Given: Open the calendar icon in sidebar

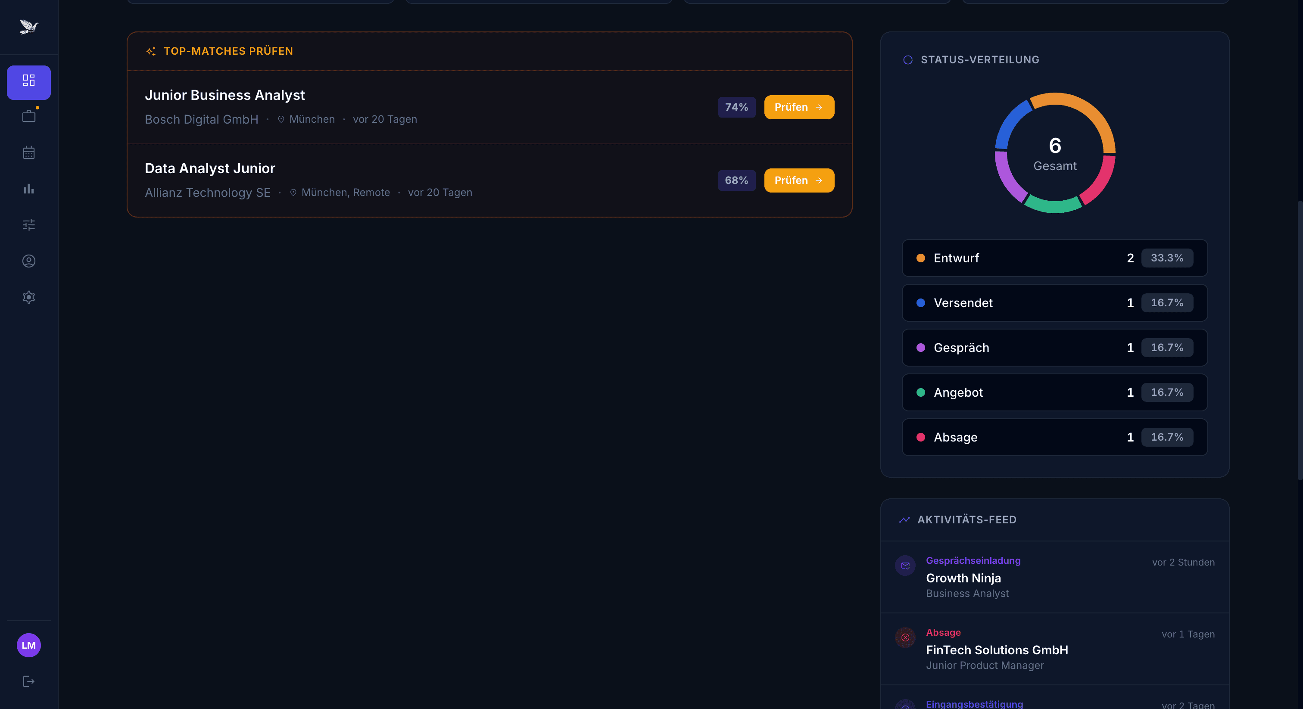Looking at the screenshot, I should 29,153.
